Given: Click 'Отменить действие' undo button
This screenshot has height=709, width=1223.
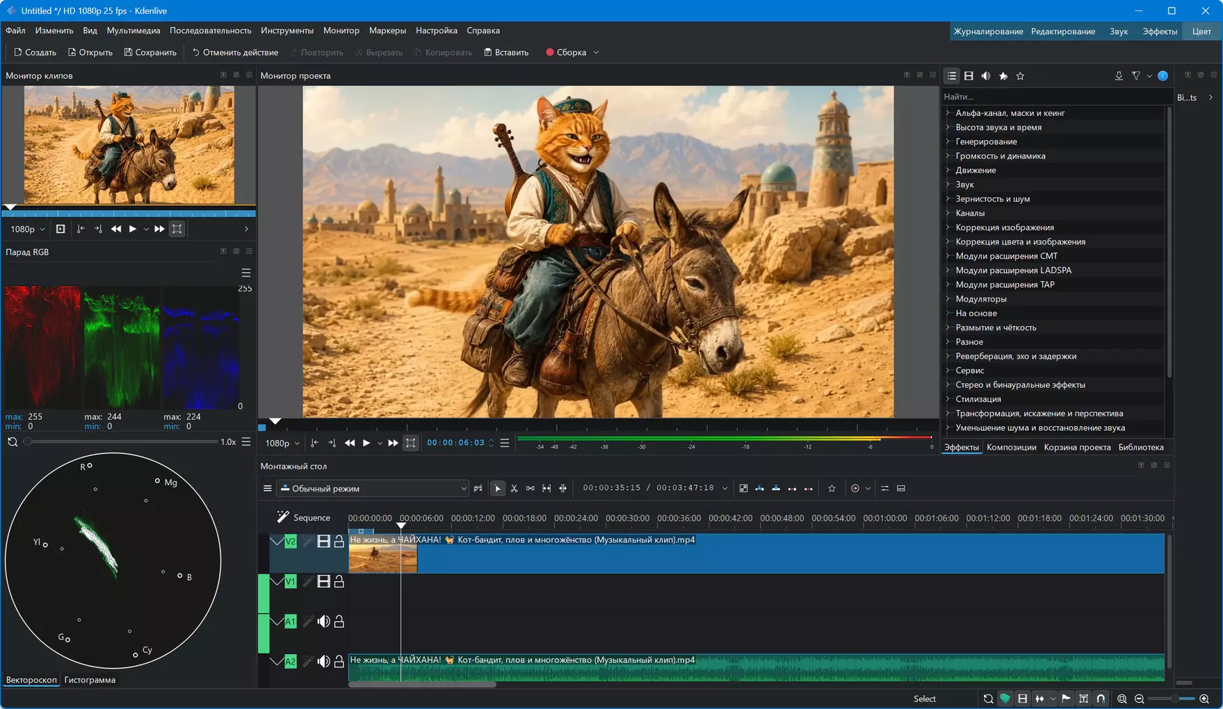Looking at the screenshot, I should point(235,52).
